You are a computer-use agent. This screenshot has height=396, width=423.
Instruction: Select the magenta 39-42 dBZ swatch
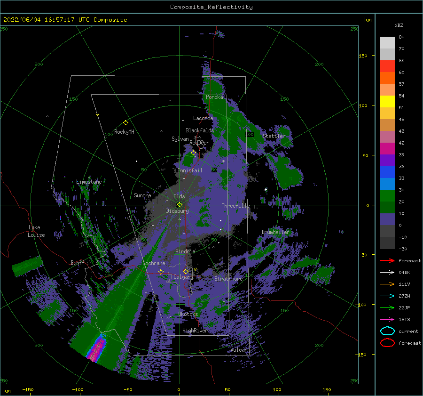point(387,149)
